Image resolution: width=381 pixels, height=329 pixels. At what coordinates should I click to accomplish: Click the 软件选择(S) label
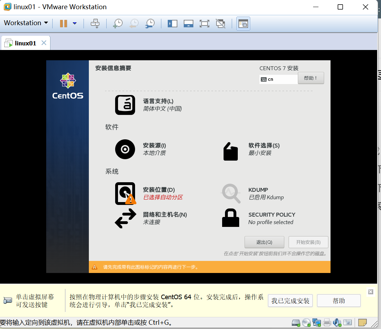tap(264, 145)
